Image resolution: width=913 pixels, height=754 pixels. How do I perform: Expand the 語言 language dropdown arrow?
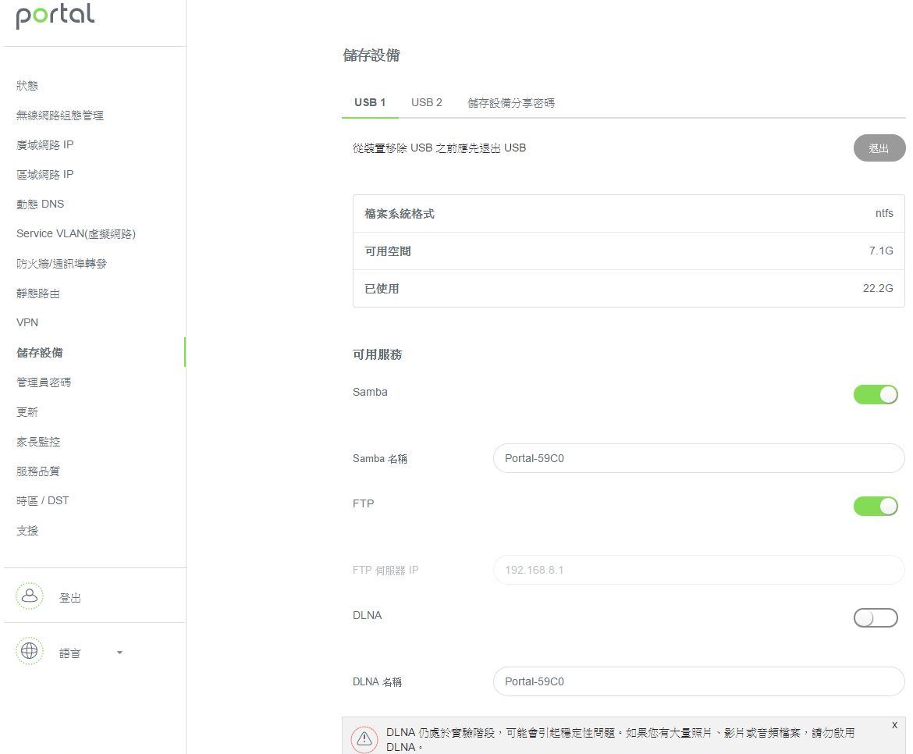[x=119, y=653]
